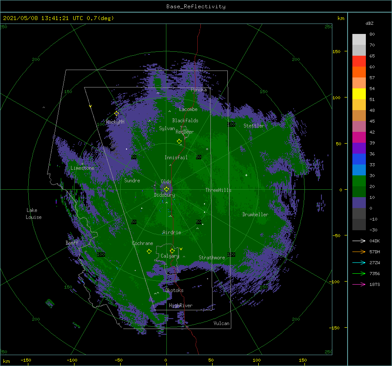Click the dBZ legend heading
Image resolution: width=392 pixels, height=366 pixels.
[x=369, y=23]
